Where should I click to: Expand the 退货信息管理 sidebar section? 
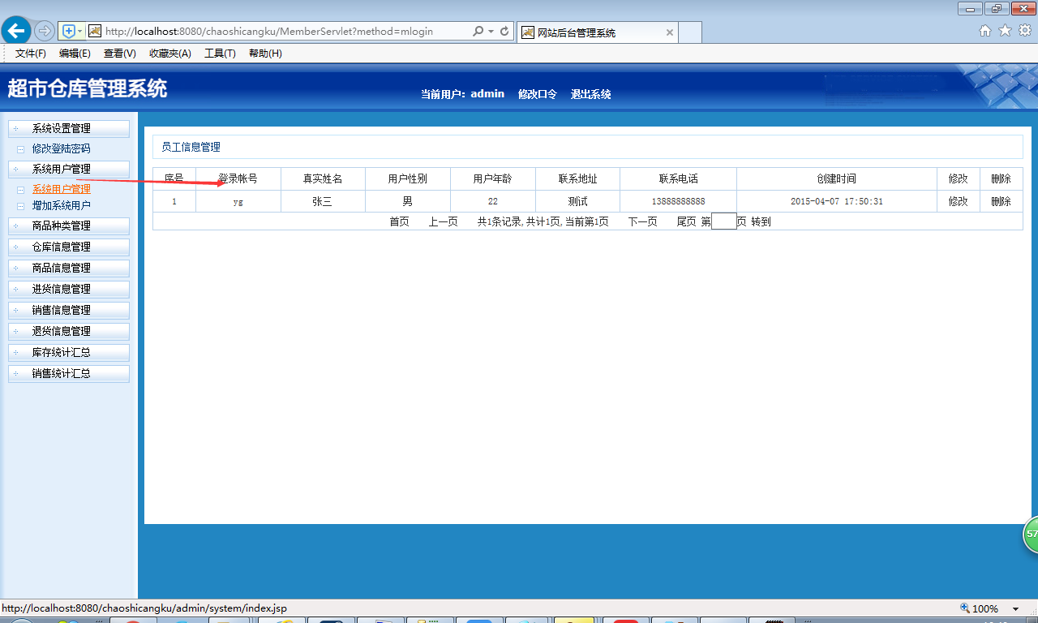(x=68, y=331)
